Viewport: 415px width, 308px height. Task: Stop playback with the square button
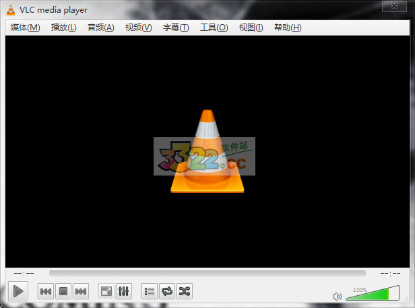pos(63,291)
